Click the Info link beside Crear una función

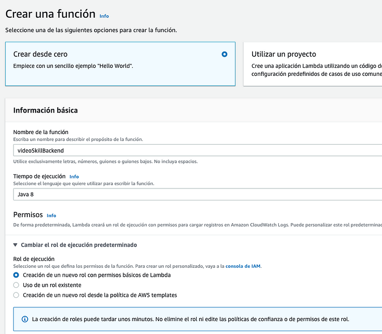[x=104, y=16]
